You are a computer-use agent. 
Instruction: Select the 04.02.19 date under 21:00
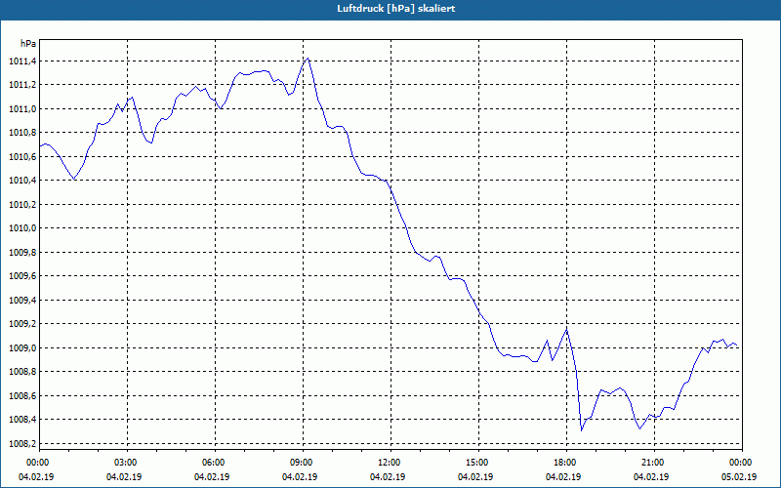point(651,477)
